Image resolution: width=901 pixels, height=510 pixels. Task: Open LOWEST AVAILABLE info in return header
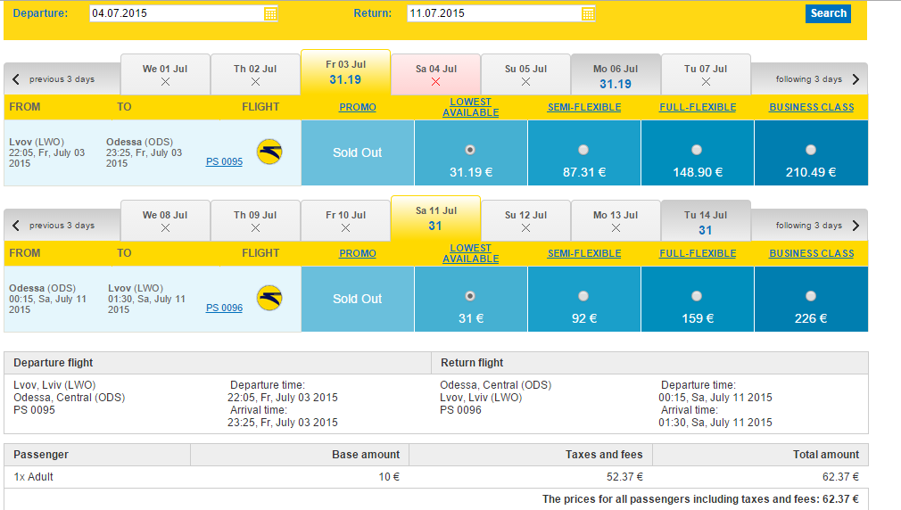coord(471,253)
